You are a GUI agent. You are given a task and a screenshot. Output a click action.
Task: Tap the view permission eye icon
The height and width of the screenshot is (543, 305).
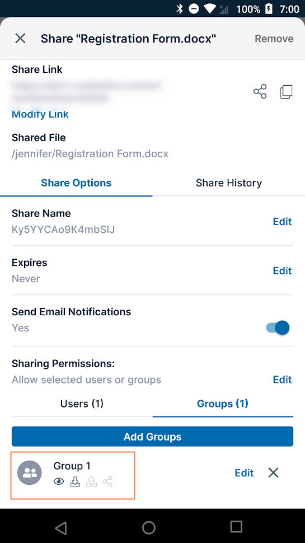(x=59, y=481)
